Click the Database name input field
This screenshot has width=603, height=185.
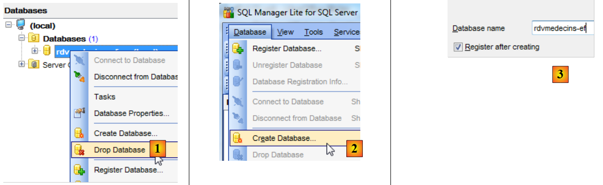(561, 28)
